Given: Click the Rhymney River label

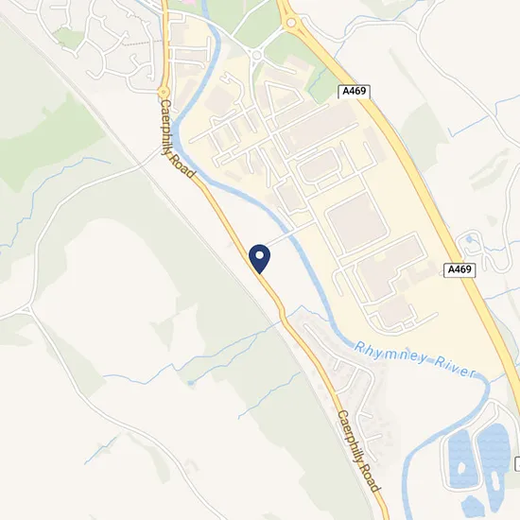Looking at the screenshot, I should pyautogui.click(x=415, y=360).
